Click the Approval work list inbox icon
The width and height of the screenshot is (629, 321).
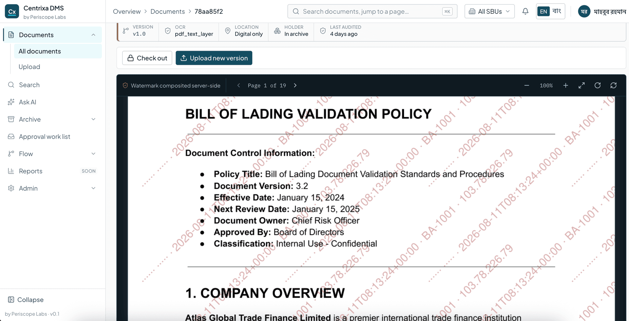[11, 136]
